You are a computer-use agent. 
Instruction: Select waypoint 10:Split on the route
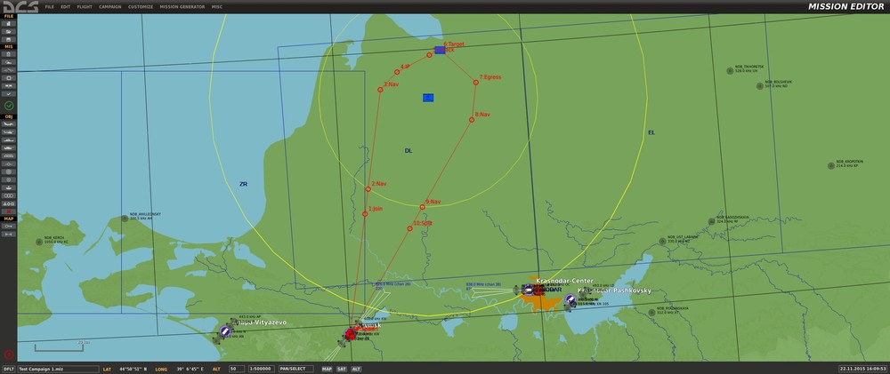[409, 229]
